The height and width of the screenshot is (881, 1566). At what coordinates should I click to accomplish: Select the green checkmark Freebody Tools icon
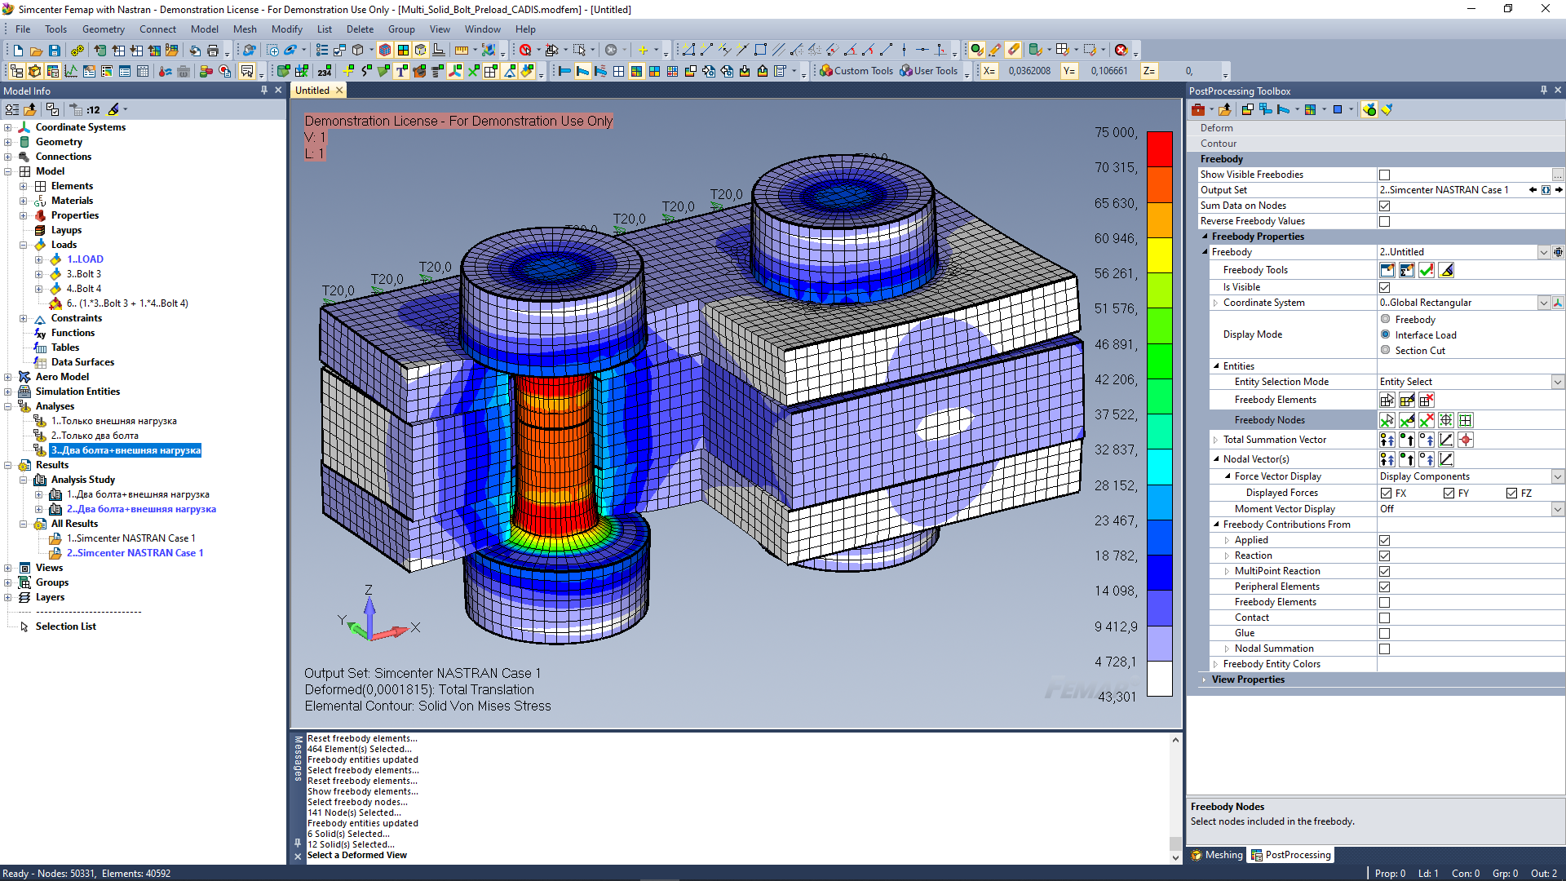pos(1427,270)
